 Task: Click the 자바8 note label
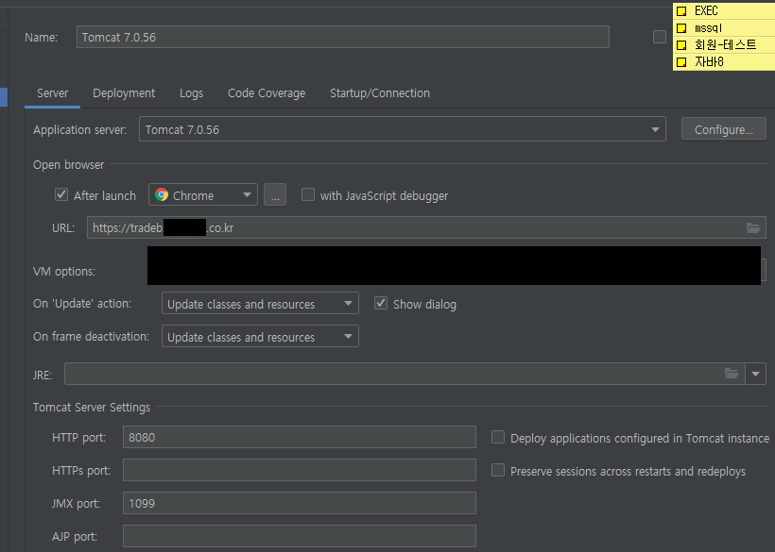point(709,61)
